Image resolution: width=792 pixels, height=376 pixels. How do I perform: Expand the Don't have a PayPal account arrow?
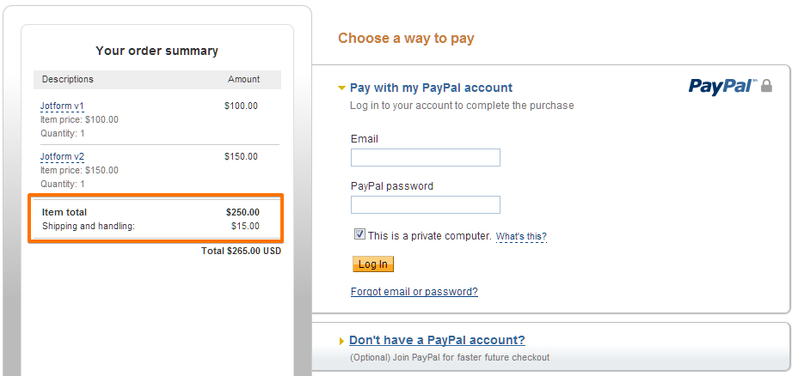tap(341, 342)
